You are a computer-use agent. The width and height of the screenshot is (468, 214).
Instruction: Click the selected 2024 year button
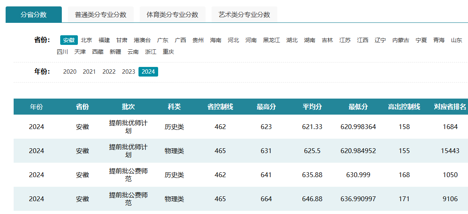(x=148, y=72)
